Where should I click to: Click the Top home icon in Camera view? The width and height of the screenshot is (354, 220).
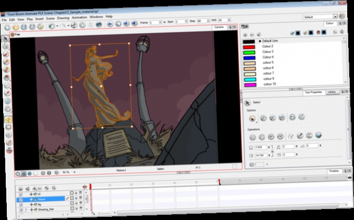(x=13, y=34)
